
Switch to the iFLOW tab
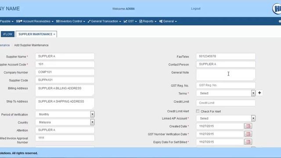click(7, 34)
